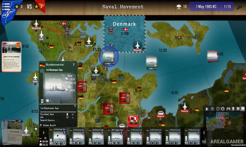Screen dimensions: 246x147
Task: Select the Rostock airbase icon
Action: (x=184, y=108)
